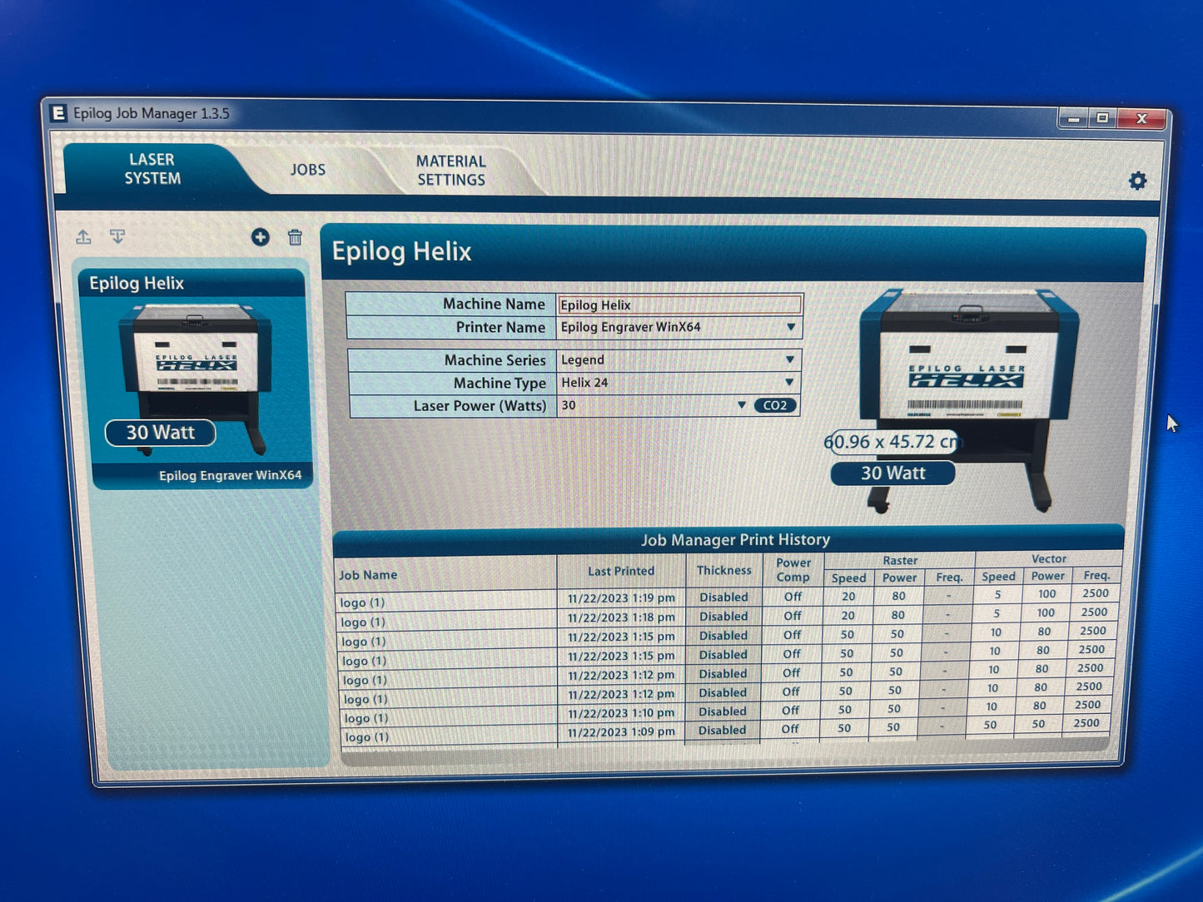Screen dimensions: 1203x902
Task: Expand the Machine Series dropdown
Action: coord(789,359)
